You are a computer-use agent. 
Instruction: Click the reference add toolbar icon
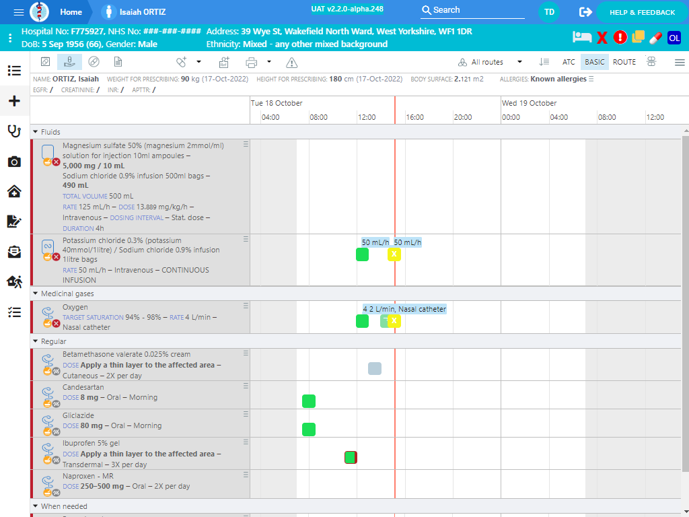click(x=224, y=62)
